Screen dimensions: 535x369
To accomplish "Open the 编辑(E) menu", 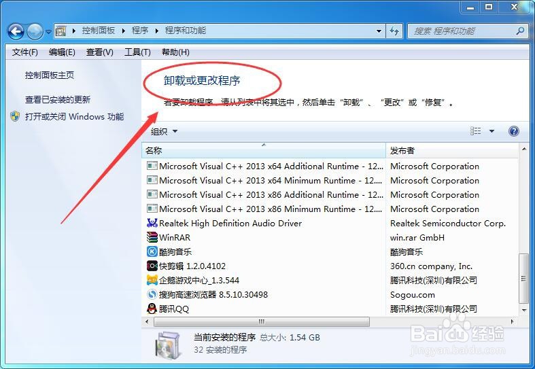I will click(62, 52).
